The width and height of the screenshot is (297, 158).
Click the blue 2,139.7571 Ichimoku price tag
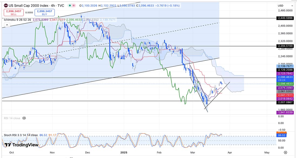[285, 66]
